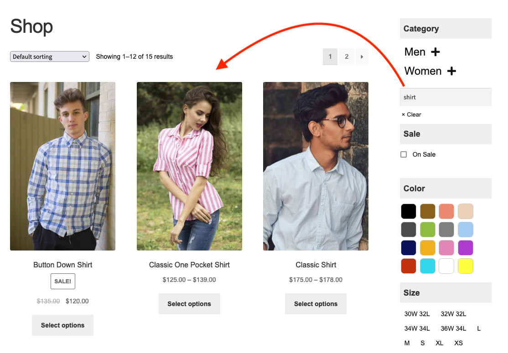Expand the Women category plus icon
This screenshot has height=353, width=508.
click(x=451, y=71)
